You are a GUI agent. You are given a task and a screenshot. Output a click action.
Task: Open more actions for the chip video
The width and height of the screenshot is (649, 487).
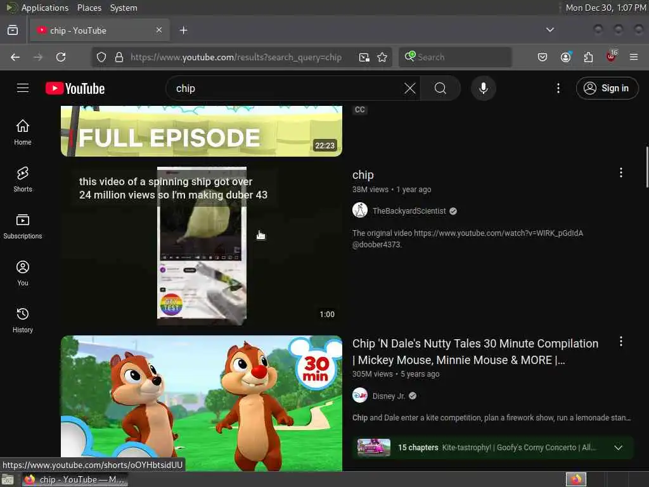coord(621,172)
